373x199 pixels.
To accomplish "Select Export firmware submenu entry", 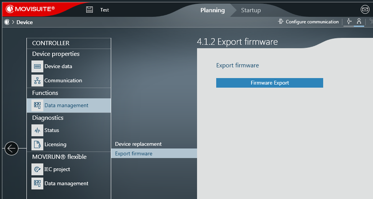I will (x=134, y=154).
